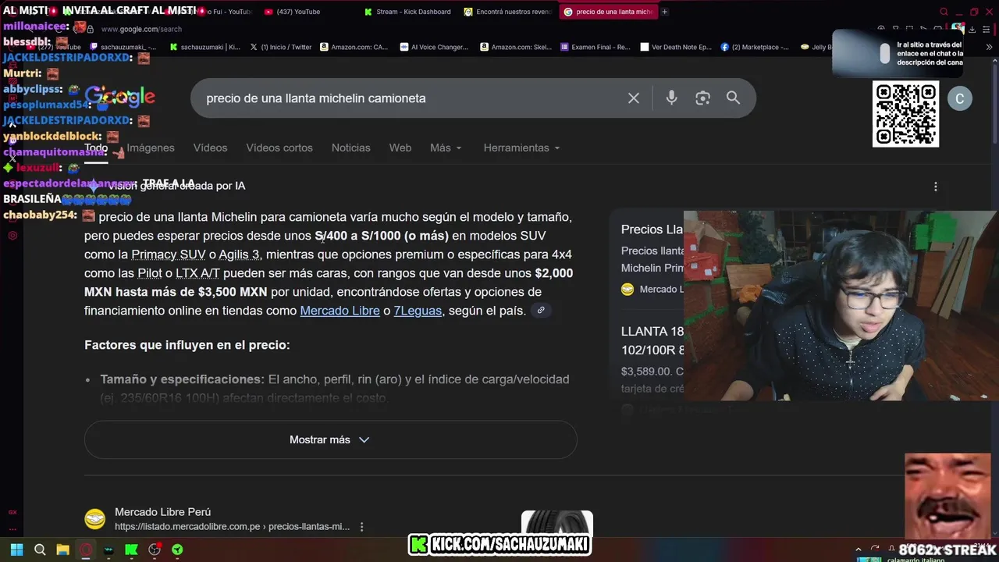This screenshot has height=562, width=999.
Task: Click the www.google.com/search address bar
Action: [x=141, y=30]
